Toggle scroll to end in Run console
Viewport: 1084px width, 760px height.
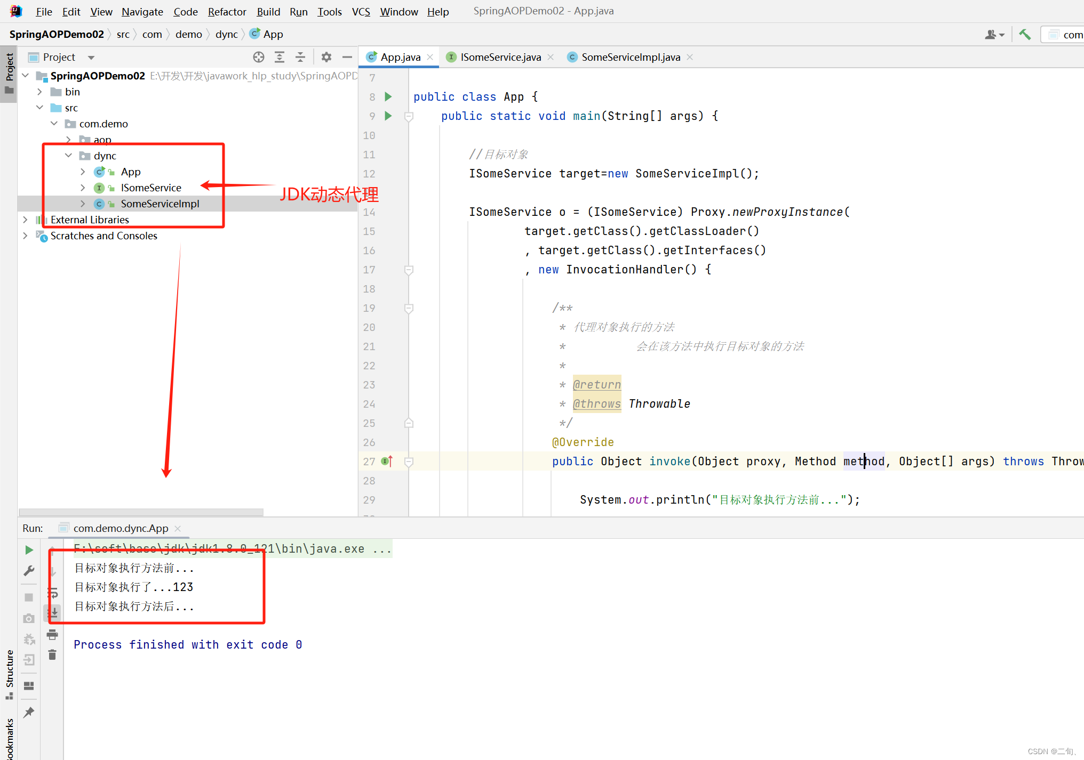point(52,613)
